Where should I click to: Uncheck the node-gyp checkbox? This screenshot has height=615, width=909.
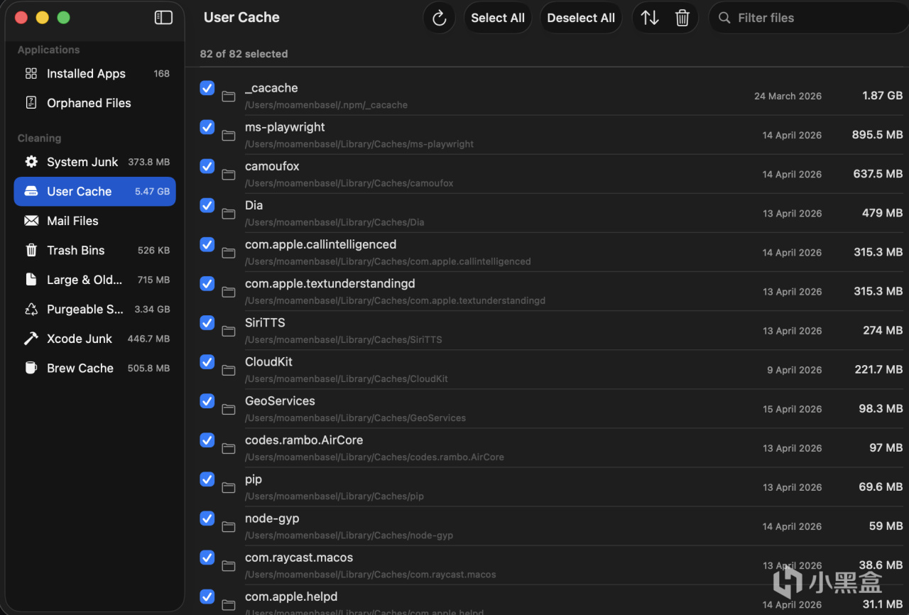tap(207, 518)
